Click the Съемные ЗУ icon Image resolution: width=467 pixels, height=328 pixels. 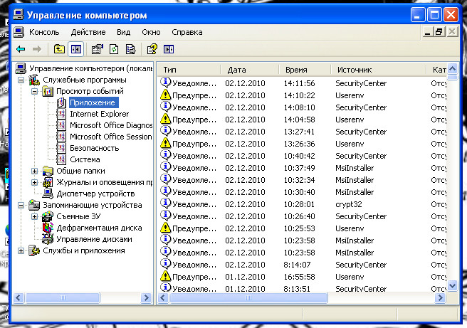click(x=48, y=217)
